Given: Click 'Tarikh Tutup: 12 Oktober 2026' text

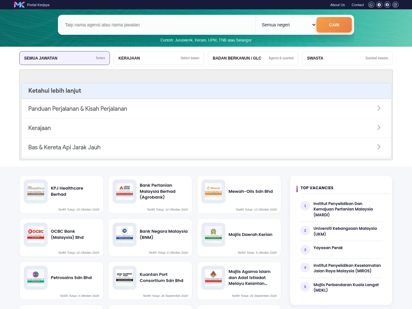Looking at the screenshot, I should [256, 210].
